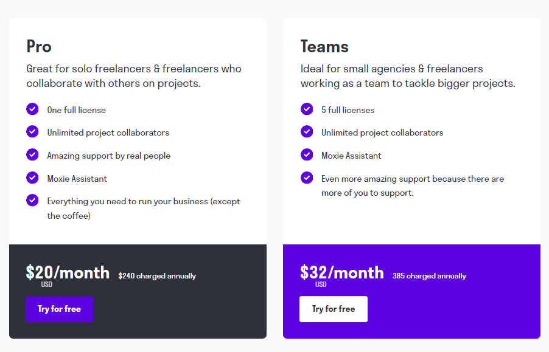Click checkmark icon beside 5 full licenses
The image size is (549, 352).
point(307,109)
